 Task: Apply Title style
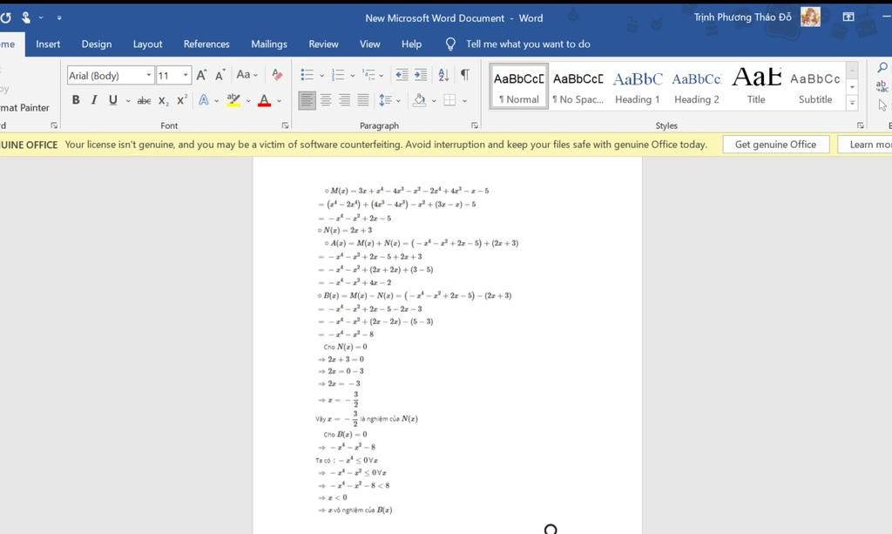[756, 87]
